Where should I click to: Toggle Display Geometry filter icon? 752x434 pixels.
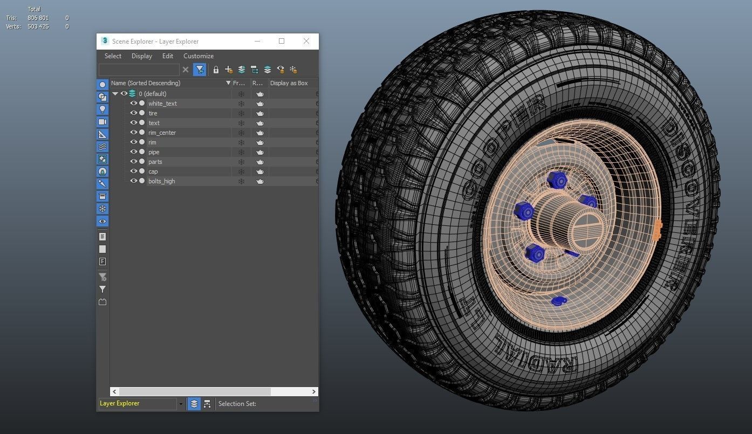(102, 85)
